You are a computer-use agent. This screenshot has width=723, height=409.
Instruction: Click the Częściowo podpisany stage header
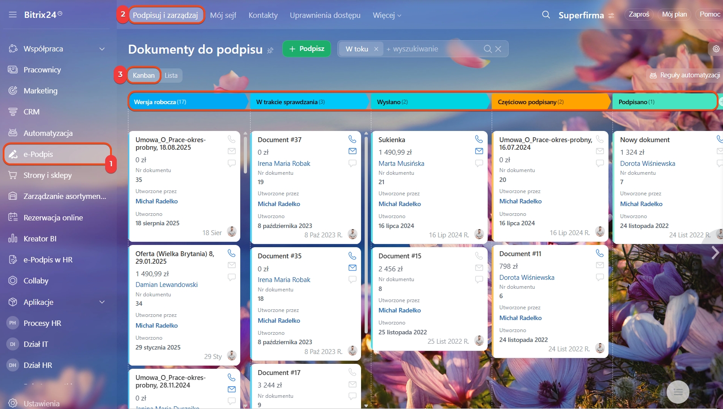pos(551,102)
